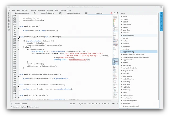Close the kateappadaptor.cpp tab
Screen dimensions: 170x117
click(x=86, y=13)
